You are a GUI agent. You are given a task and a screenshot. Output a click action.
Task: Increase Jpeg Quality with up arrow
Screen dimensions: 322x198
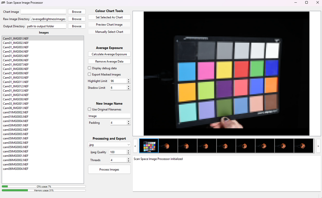tap(129, 151)
